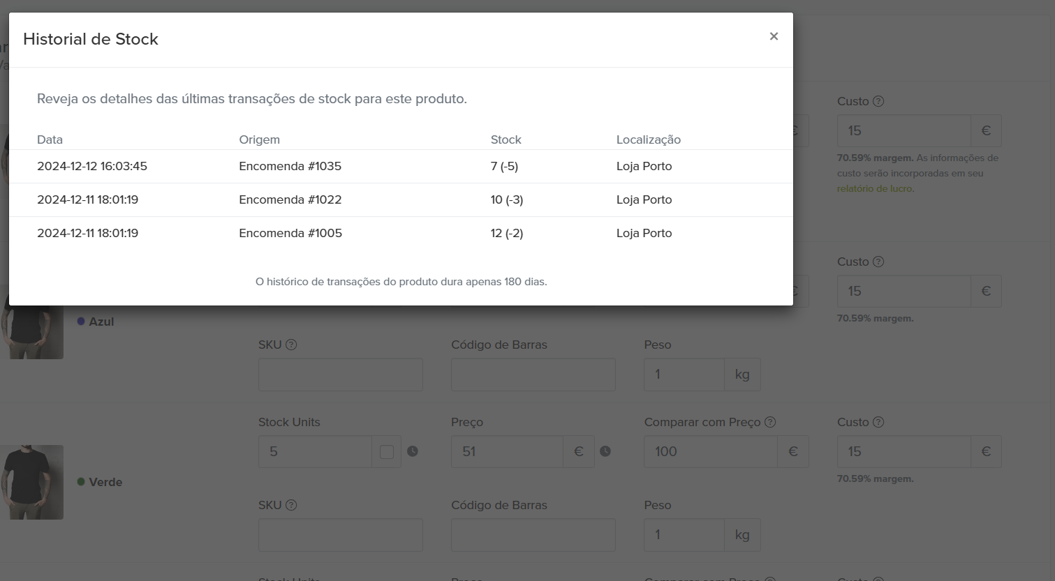Focus Código de Barras field in Verde row
This screenshot has width=1055, height=581.
coord(533,535)
